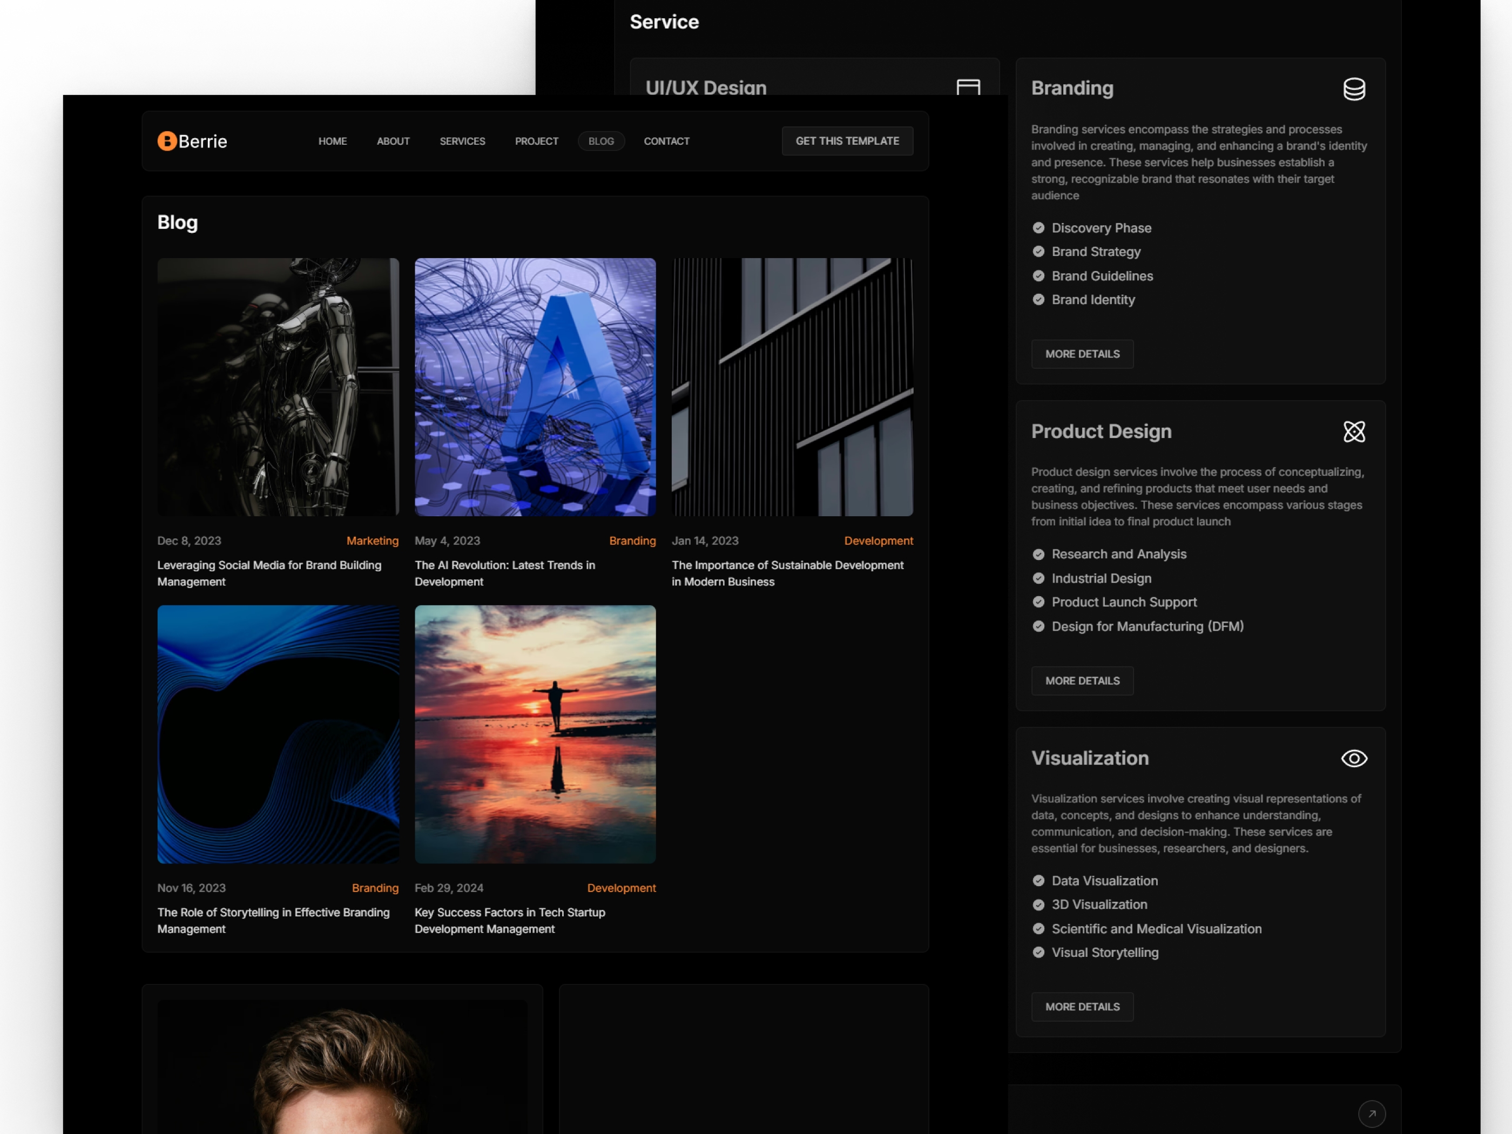Click the circular arrow icon at bottom right
The height and width of the screenshot is (1134, 1512).
click(1372, 1113)
